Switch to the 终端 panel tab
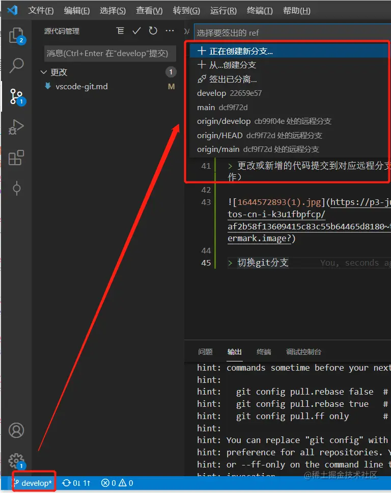Screen dimensions: 391x493 [264, 352]
